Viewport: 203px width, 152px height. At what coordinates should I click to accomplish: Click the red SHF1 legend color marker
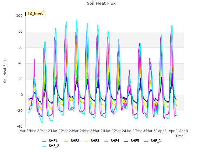coord(44,141)
